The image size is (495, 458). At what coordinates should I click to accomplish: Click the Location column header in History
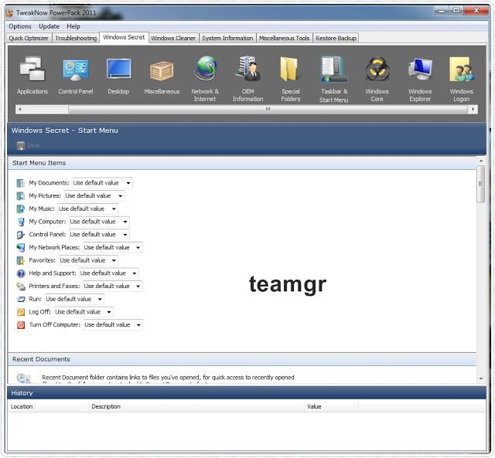(48, 406)
